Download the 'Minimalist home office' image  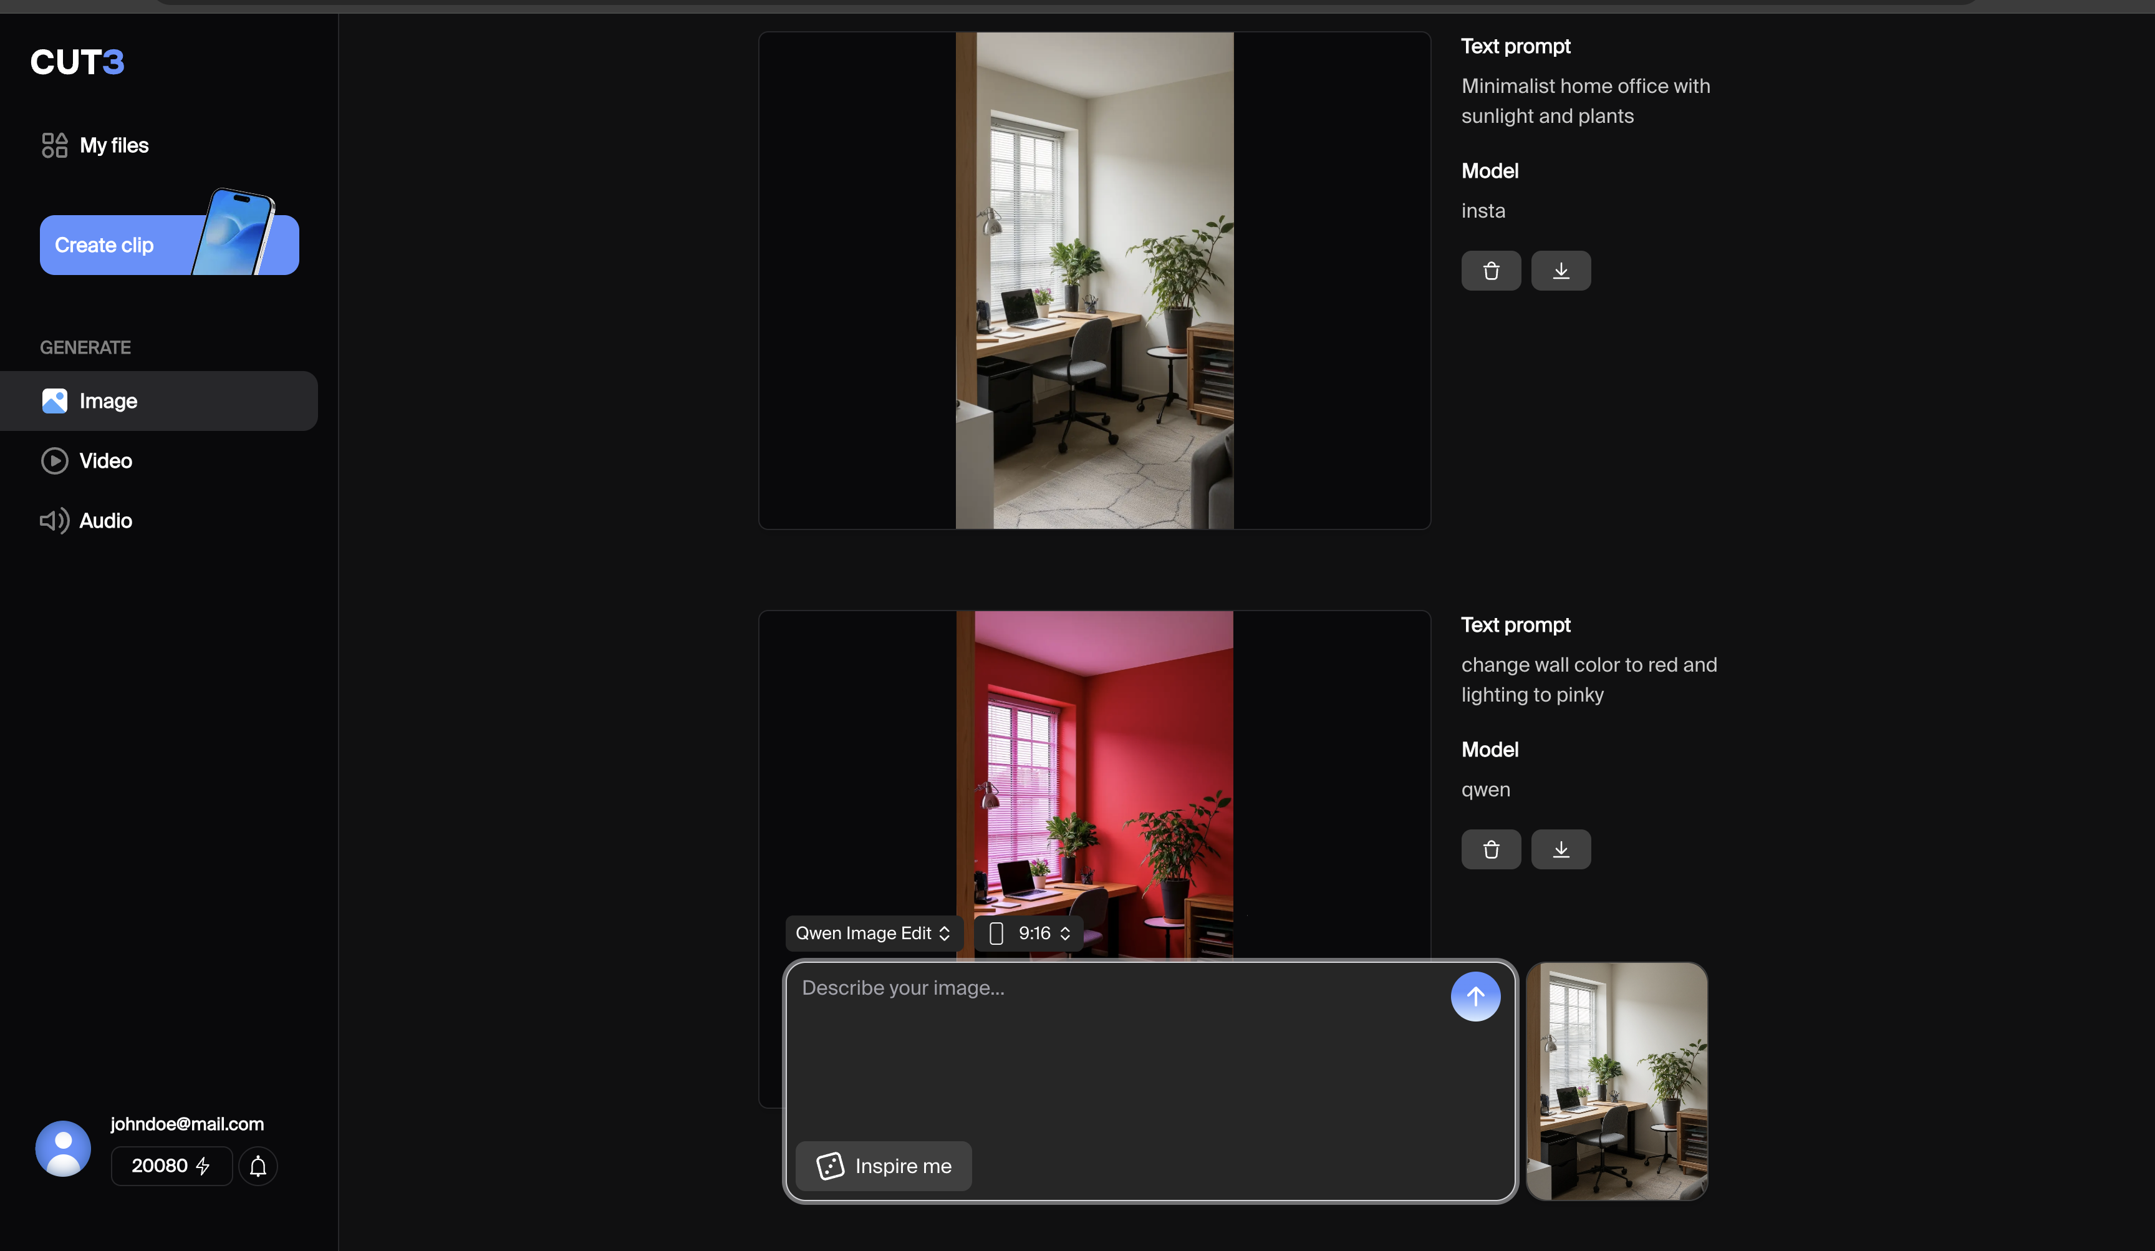pos(1560,270)
